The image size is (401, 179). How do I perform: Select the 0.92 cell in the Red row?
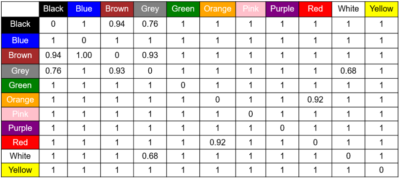[217, 142]
